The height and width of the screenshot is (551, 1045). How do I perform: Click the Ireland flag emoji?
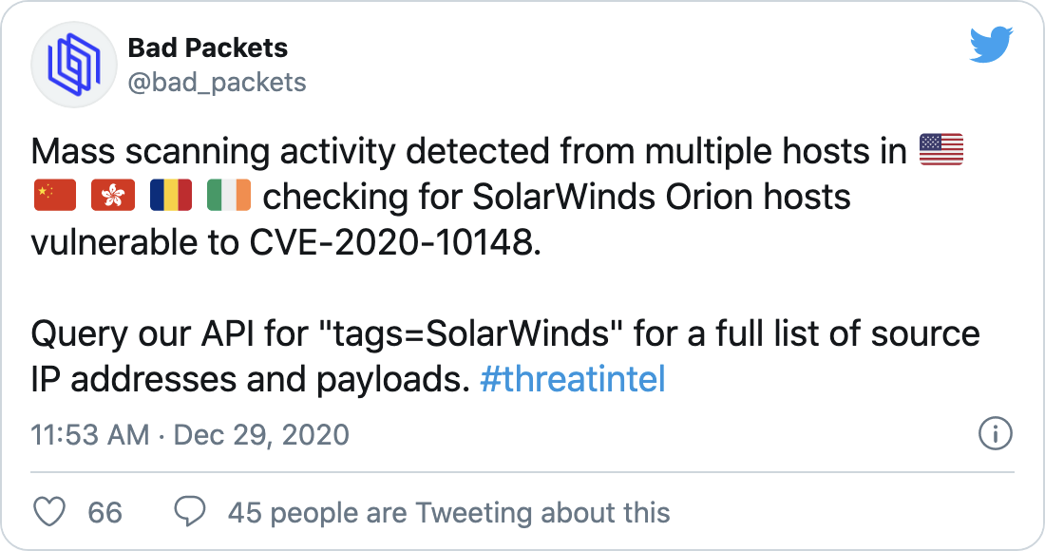click(x=229, y=195)
